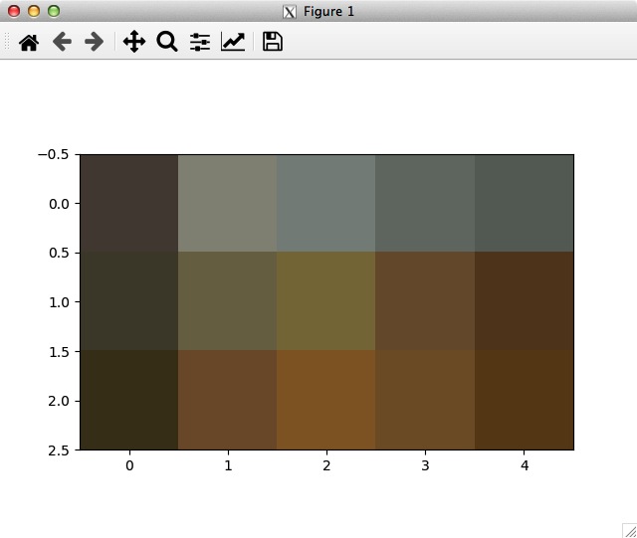Click the Home reset view icon
The width and height of the screenshot is (637, 538).
pyautogui.click(x=29, y=42)
